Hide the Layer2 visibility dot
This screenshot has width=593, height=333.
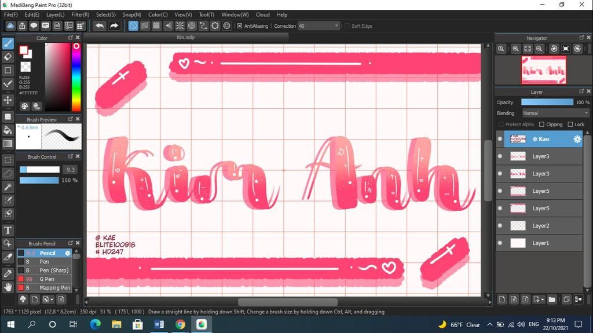click(x=500, y=225)
